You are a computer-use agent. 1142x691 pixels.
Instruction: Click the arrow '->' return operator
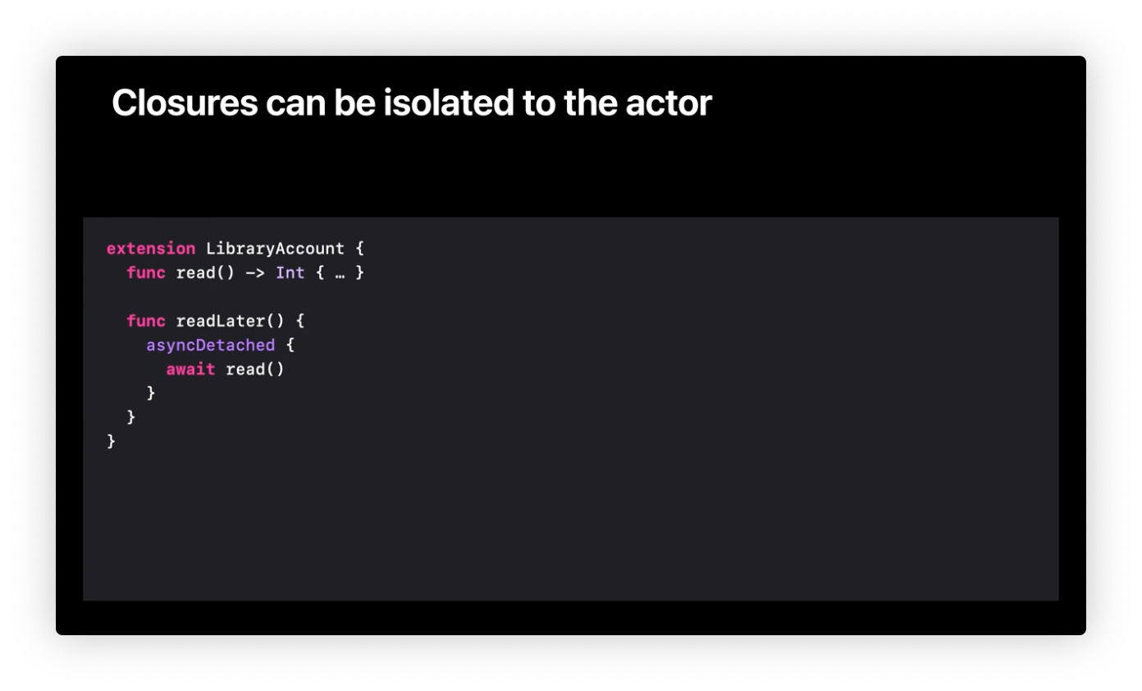click(255, 272)
